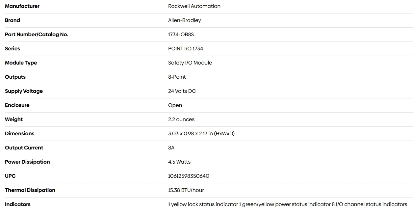
Task: Click the 3.03 x 0.98 x 2.17 dimensions value
Action: (x=201, y=133)
